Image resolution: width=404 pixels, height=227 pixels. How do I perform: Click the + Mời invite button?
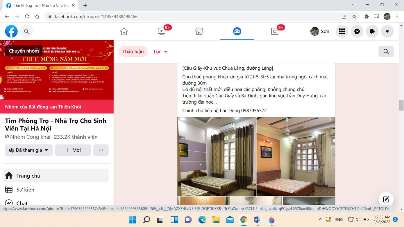pyautogui.click(x=73, y=150)
